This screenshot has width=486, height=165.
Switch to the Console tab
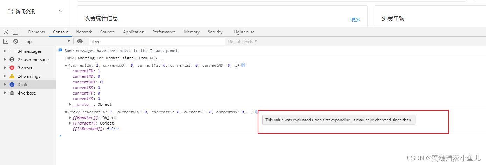click(x=61, y=32)
